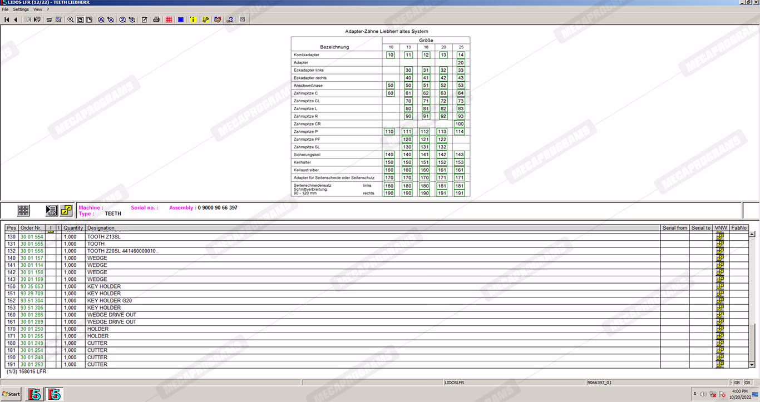Image resolution: width=760 pixels, height=402 pixels.
Task: Open the gray grid overview button
Action: point(23,210)
